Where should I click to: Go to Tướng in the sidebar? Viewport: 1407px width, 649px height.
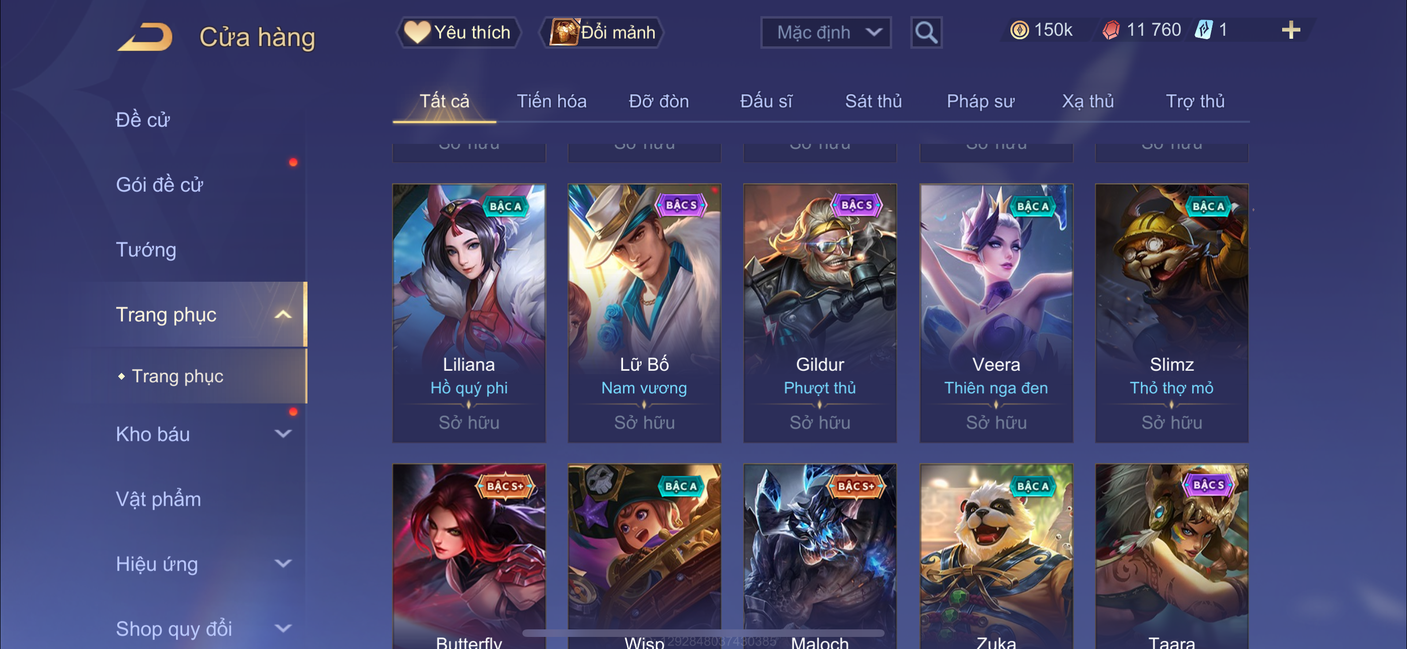click(x=146, y=250)
